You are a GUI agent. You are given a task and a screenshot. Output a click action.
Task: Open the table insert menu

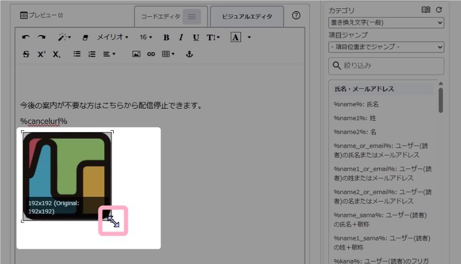point(168,54)
